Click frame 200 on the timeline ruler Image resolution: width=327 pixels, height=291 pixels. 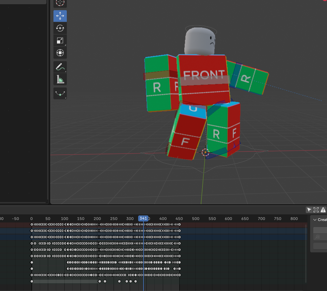97,219
